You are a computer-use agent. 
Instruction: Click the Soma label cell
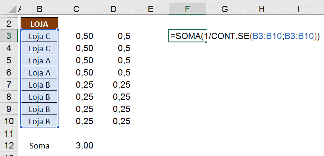39,146
